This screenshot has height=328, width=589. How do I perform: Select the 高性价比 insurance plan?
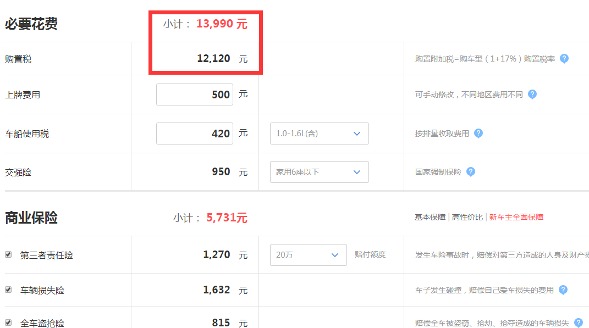(x=467, y=217)
